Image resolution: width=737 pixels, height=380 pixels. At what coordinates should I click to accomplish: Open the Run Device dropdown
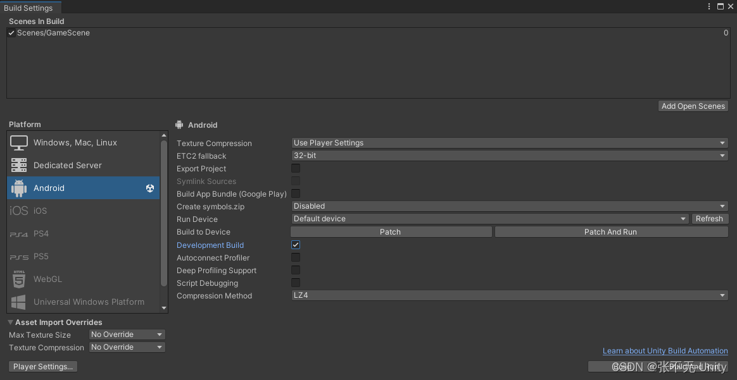coord(490,219)
